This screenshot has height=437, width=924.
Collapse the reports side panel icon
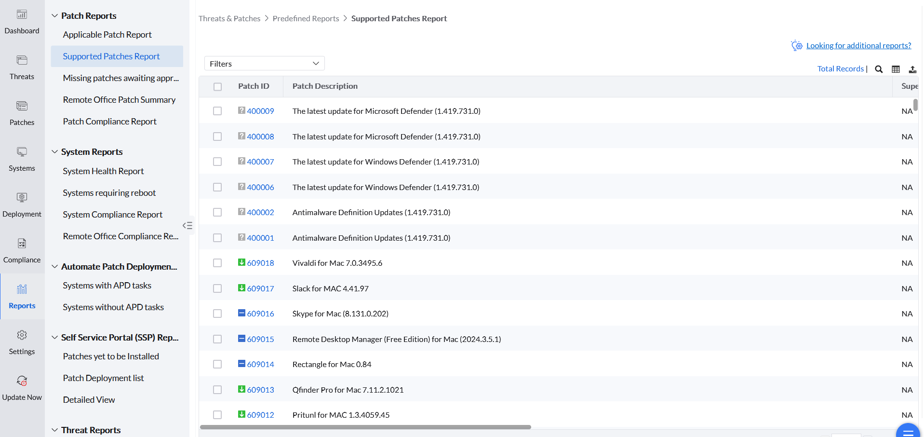[x=187, y=225]
